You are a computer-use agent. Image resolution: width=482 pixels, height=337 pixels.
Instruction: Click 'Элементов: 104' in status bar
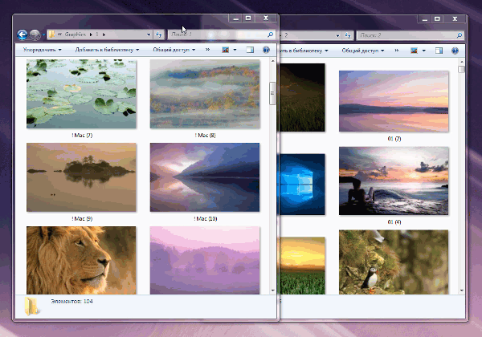(72, 302)
